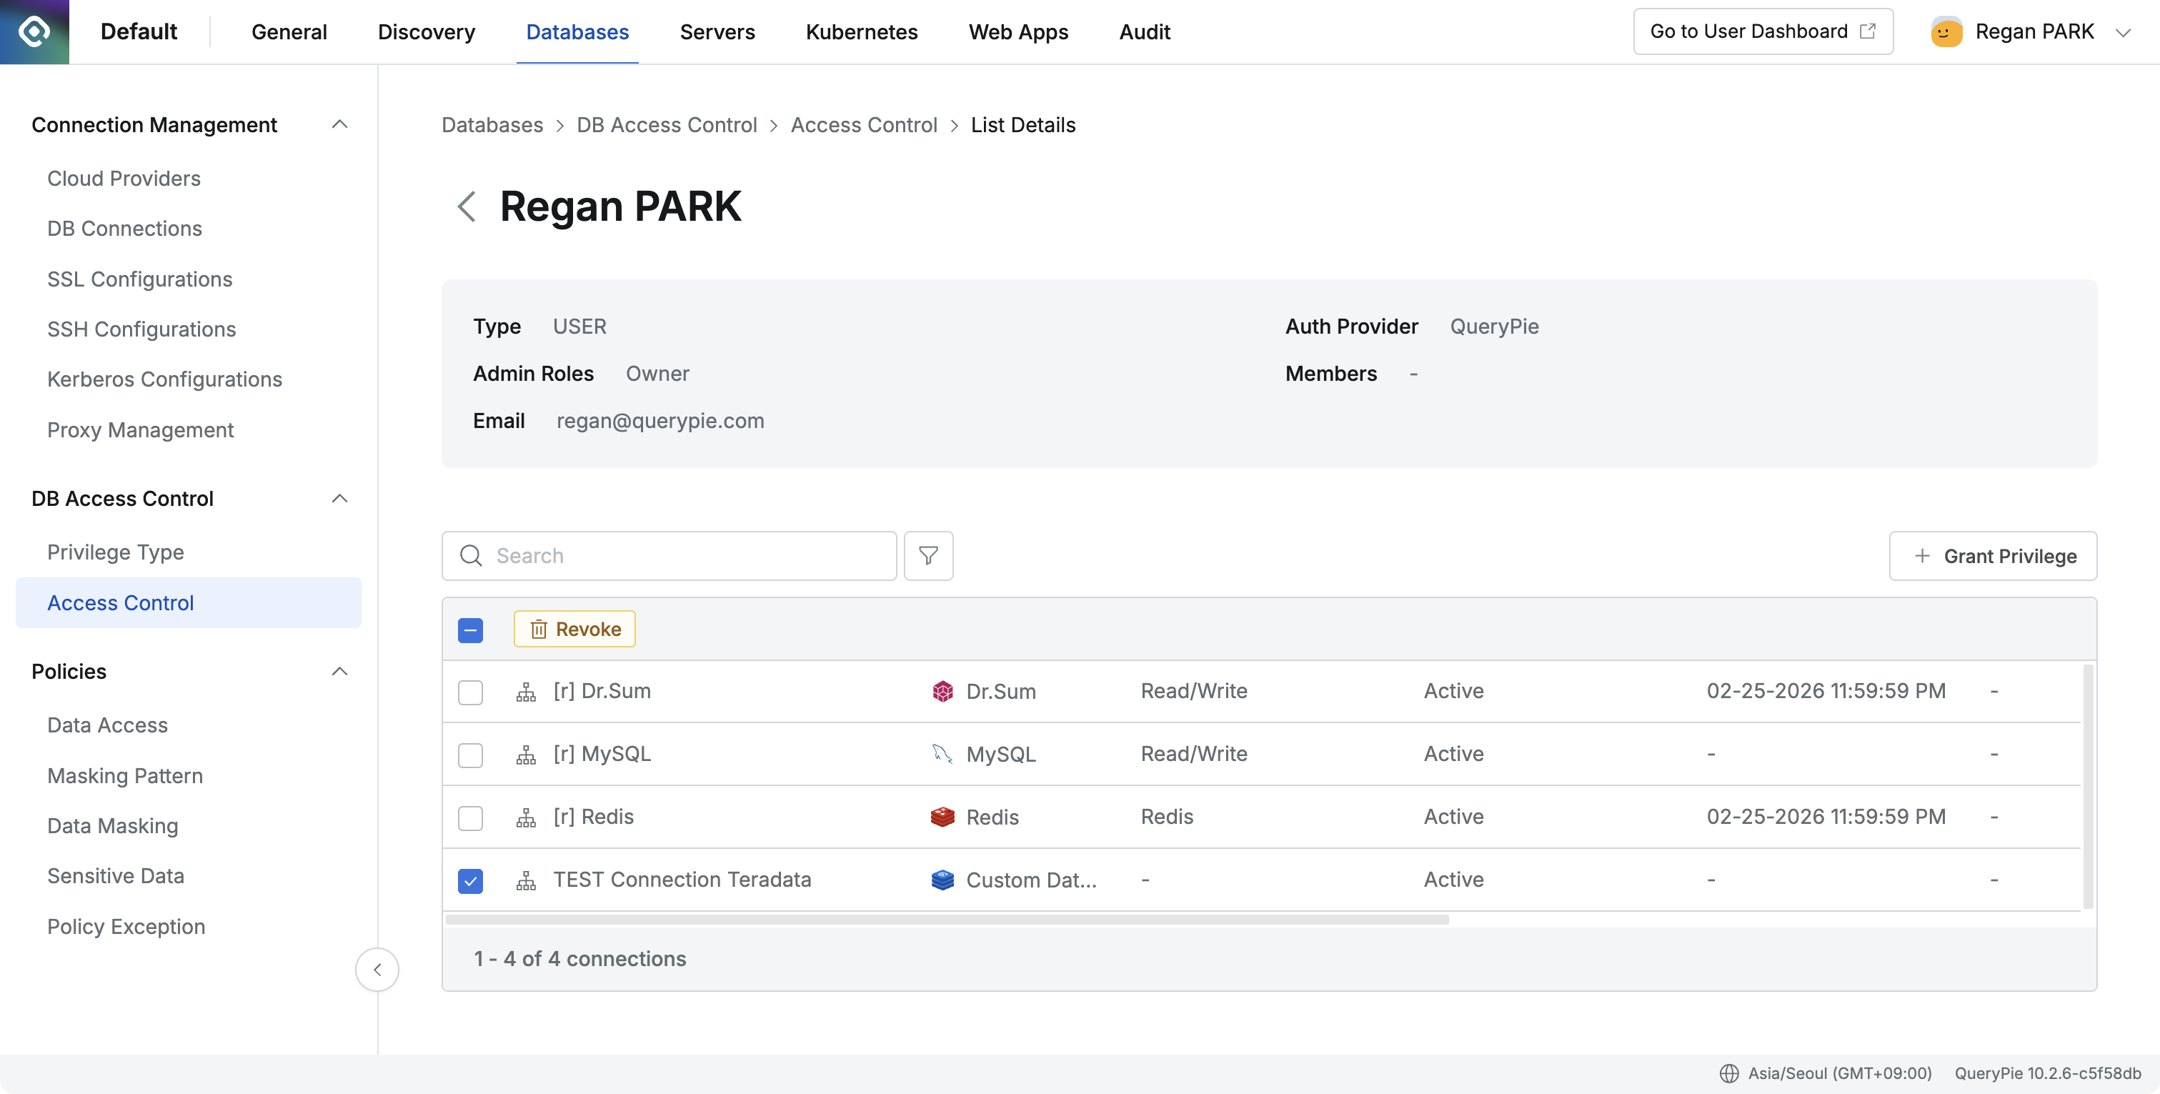2160x1094 pixels.
Task: Collapse the Connection Management section
Action: pos(339,125)
